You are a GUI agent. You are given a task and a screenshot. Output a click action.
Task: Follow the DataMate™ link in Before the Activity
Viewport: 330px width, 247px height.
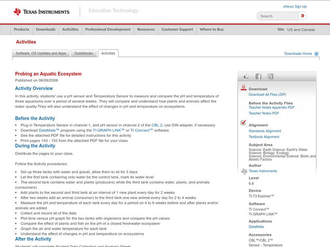click(49, 131)
